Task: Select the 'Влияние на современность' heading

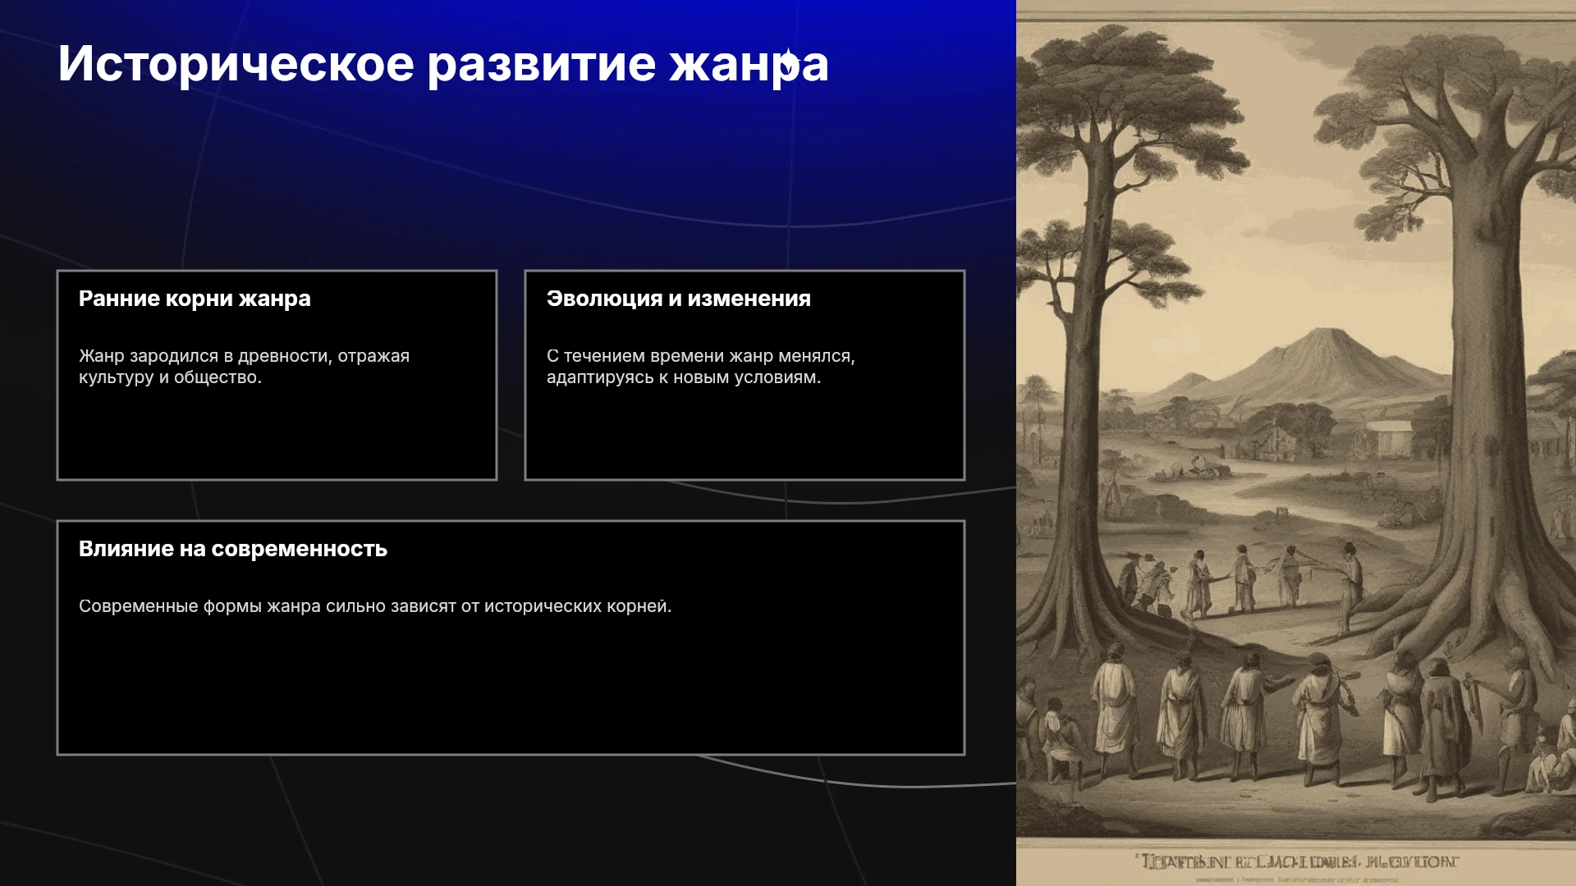Action: tap(233, 549)
